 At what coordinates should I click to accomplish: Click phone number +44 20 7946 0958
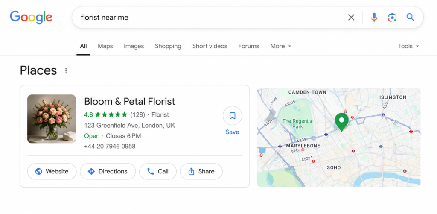point(110,146)
